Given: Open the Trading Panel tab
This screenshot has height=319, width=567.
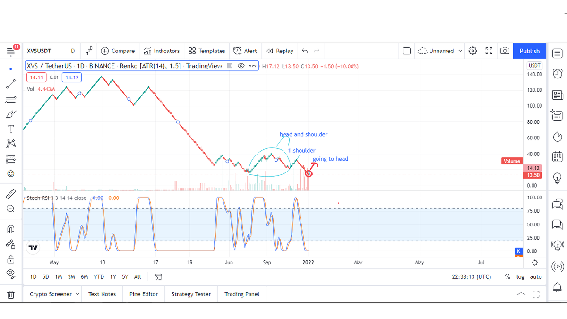Looking at the screenshot, I should tap(242, 294).
